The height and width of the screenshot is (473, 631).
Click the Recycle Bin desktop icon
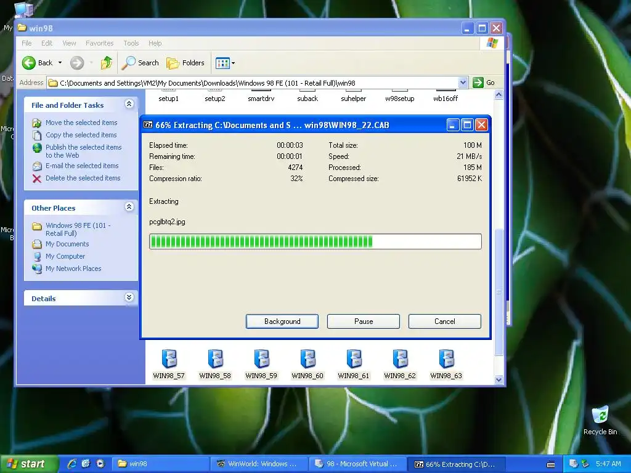(x=600, y=415)
